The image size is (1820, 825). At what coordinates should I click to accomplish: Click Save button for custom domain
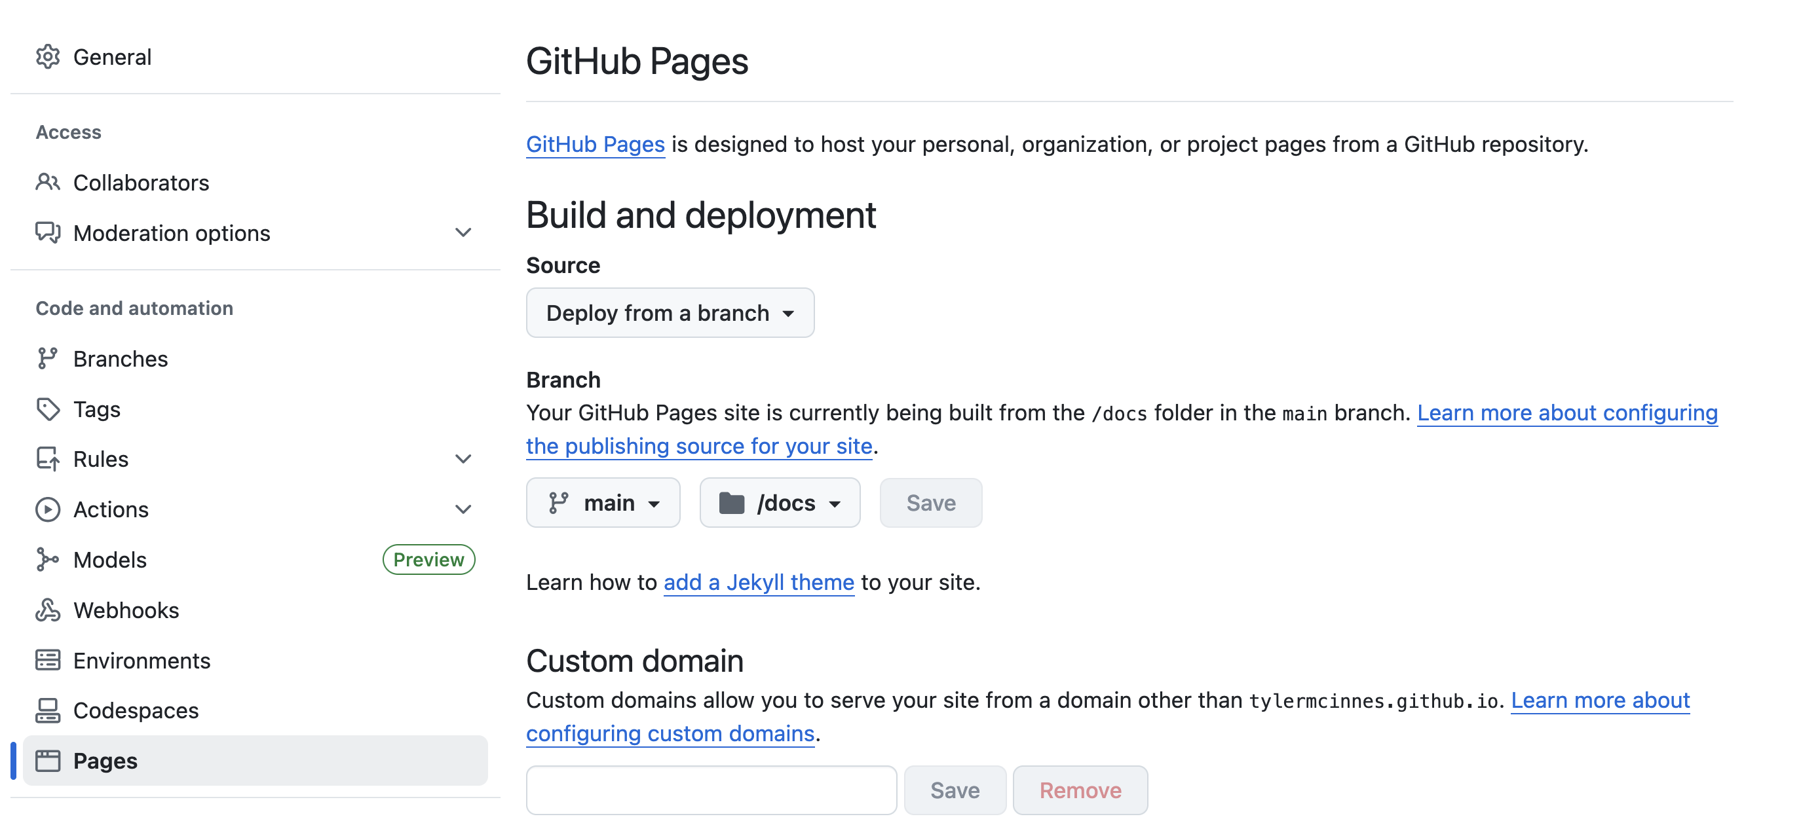(x=955, y=790)
